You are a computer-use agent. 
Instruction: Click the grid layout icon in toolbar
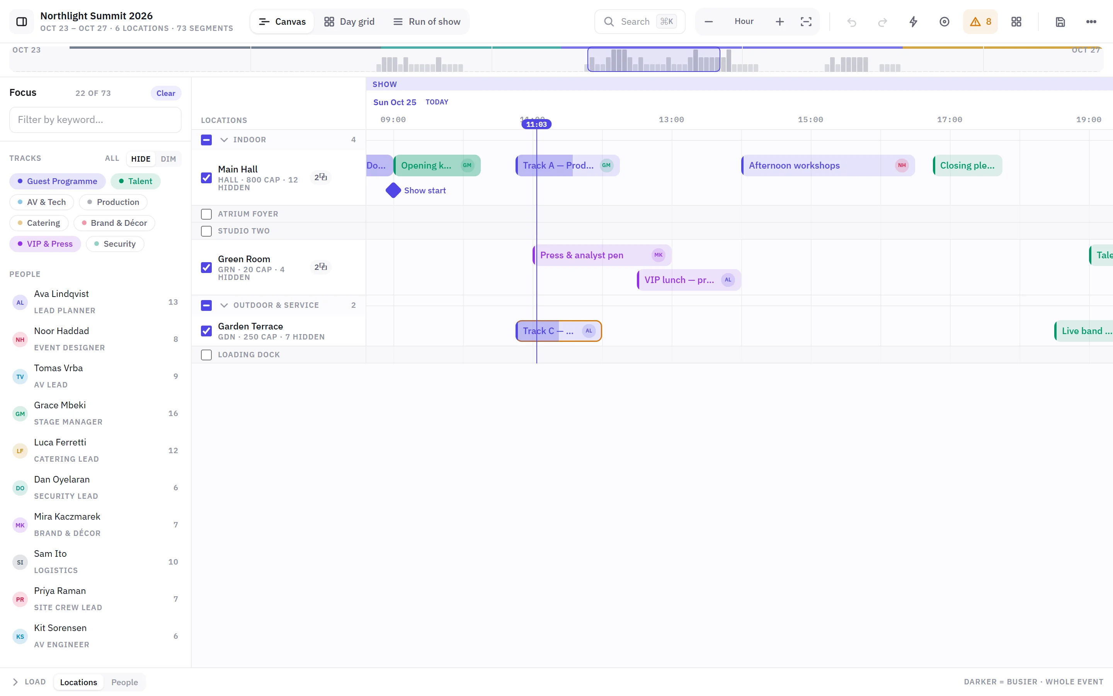click(x=1016, y=22)
